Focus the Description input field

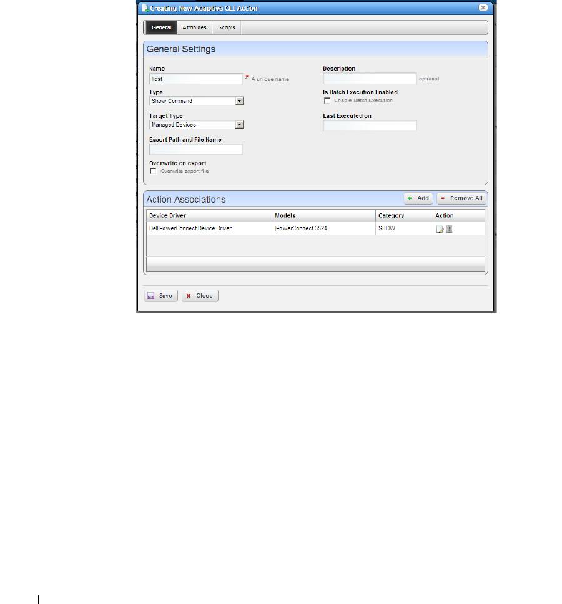pyautogui.click(x=369, y=79)
